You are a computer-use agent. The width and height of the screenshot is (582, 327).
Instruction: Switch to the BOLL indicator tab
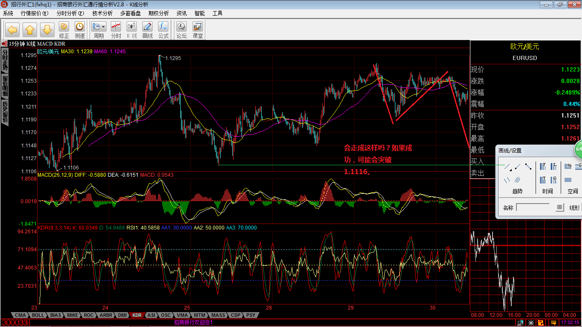pos(38,315)
